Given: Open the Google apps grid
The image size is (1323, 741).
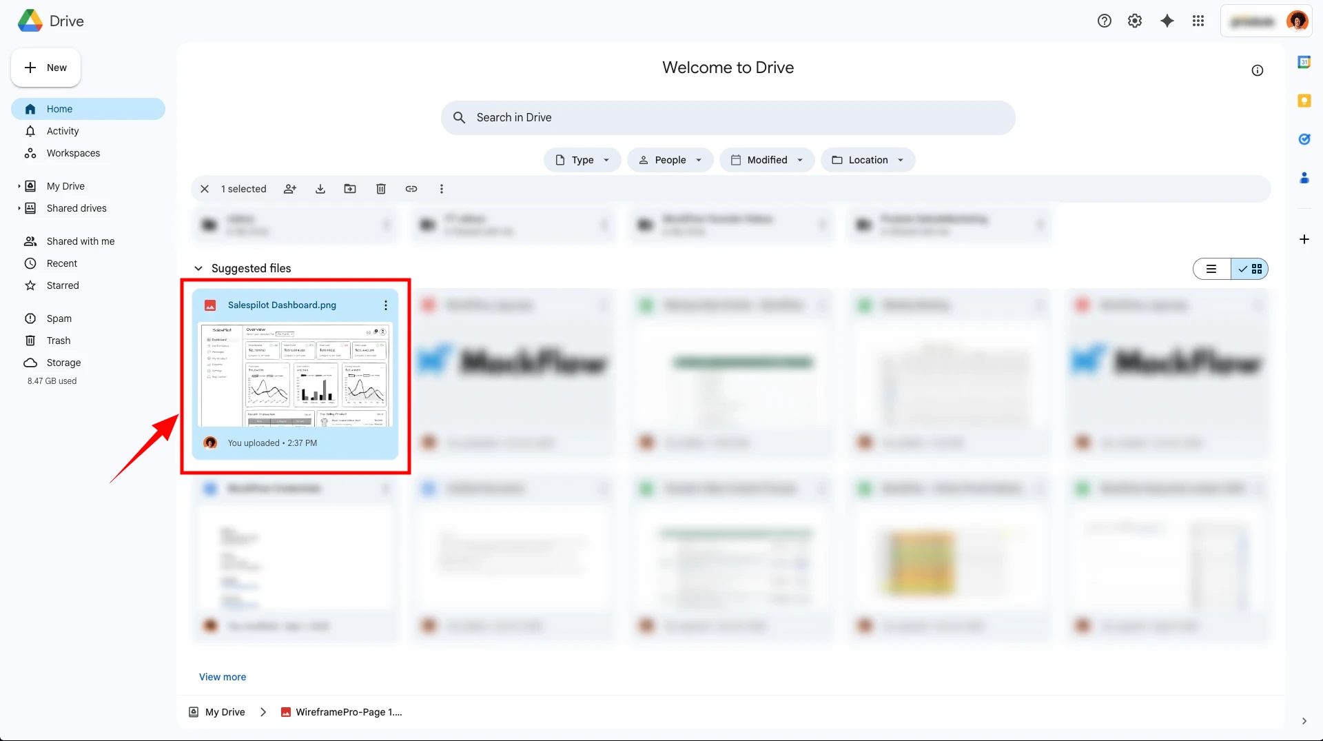Looking at the screenshot, I should 1198,21.
